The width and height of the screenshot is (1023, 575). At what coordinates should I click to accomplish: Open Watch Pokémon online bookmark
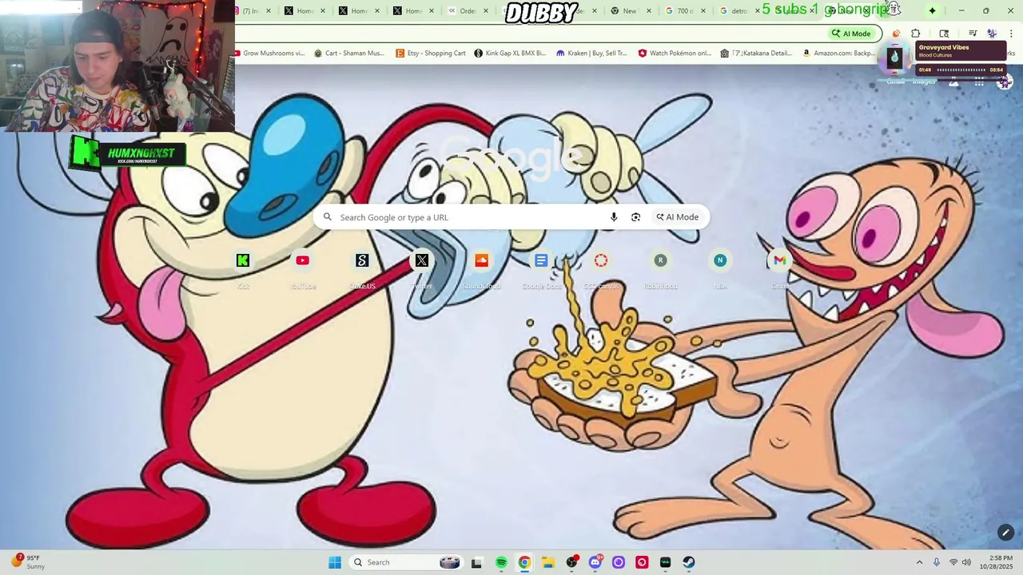pyautogui.click(x=675, y=54)
